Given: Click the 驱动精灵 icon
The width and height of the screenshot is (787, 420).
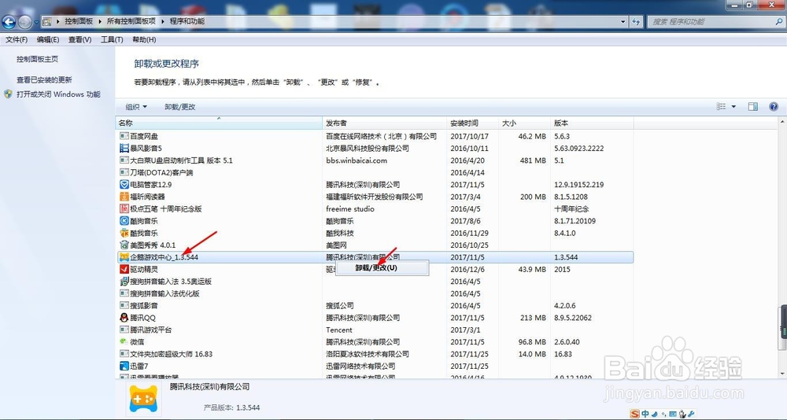Looking at the screenshot, I should pyautogui.click(x=124, y=270).
